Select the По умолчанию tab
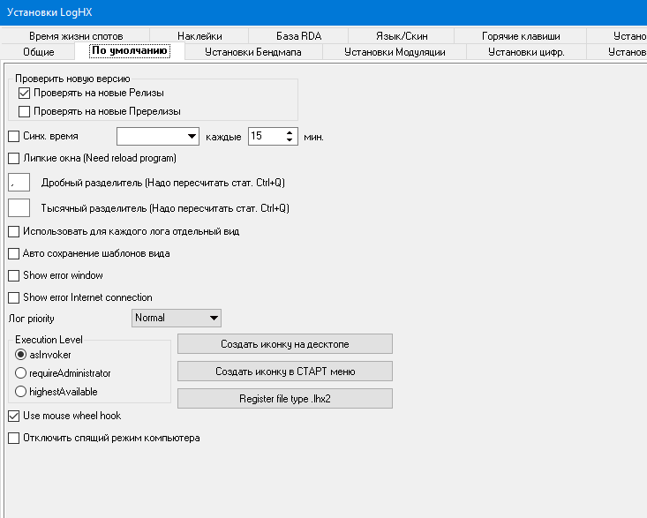This screenshot has height=518, width=647. 130,50
